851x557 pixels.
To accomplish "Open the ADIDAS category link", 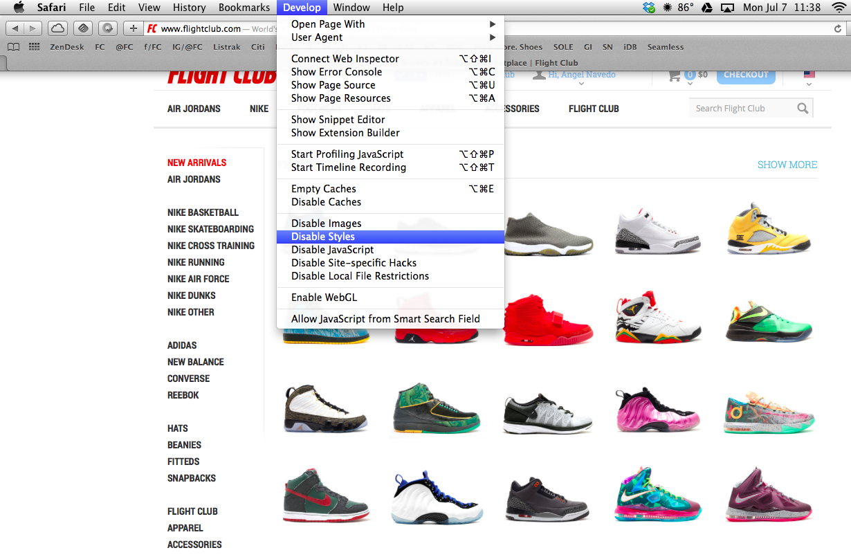I will coord(182,345).
